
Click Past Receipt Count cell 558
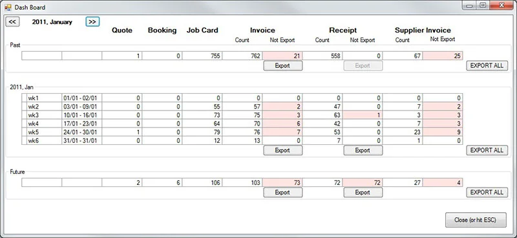pyautogui.click(x=322, y=56)
